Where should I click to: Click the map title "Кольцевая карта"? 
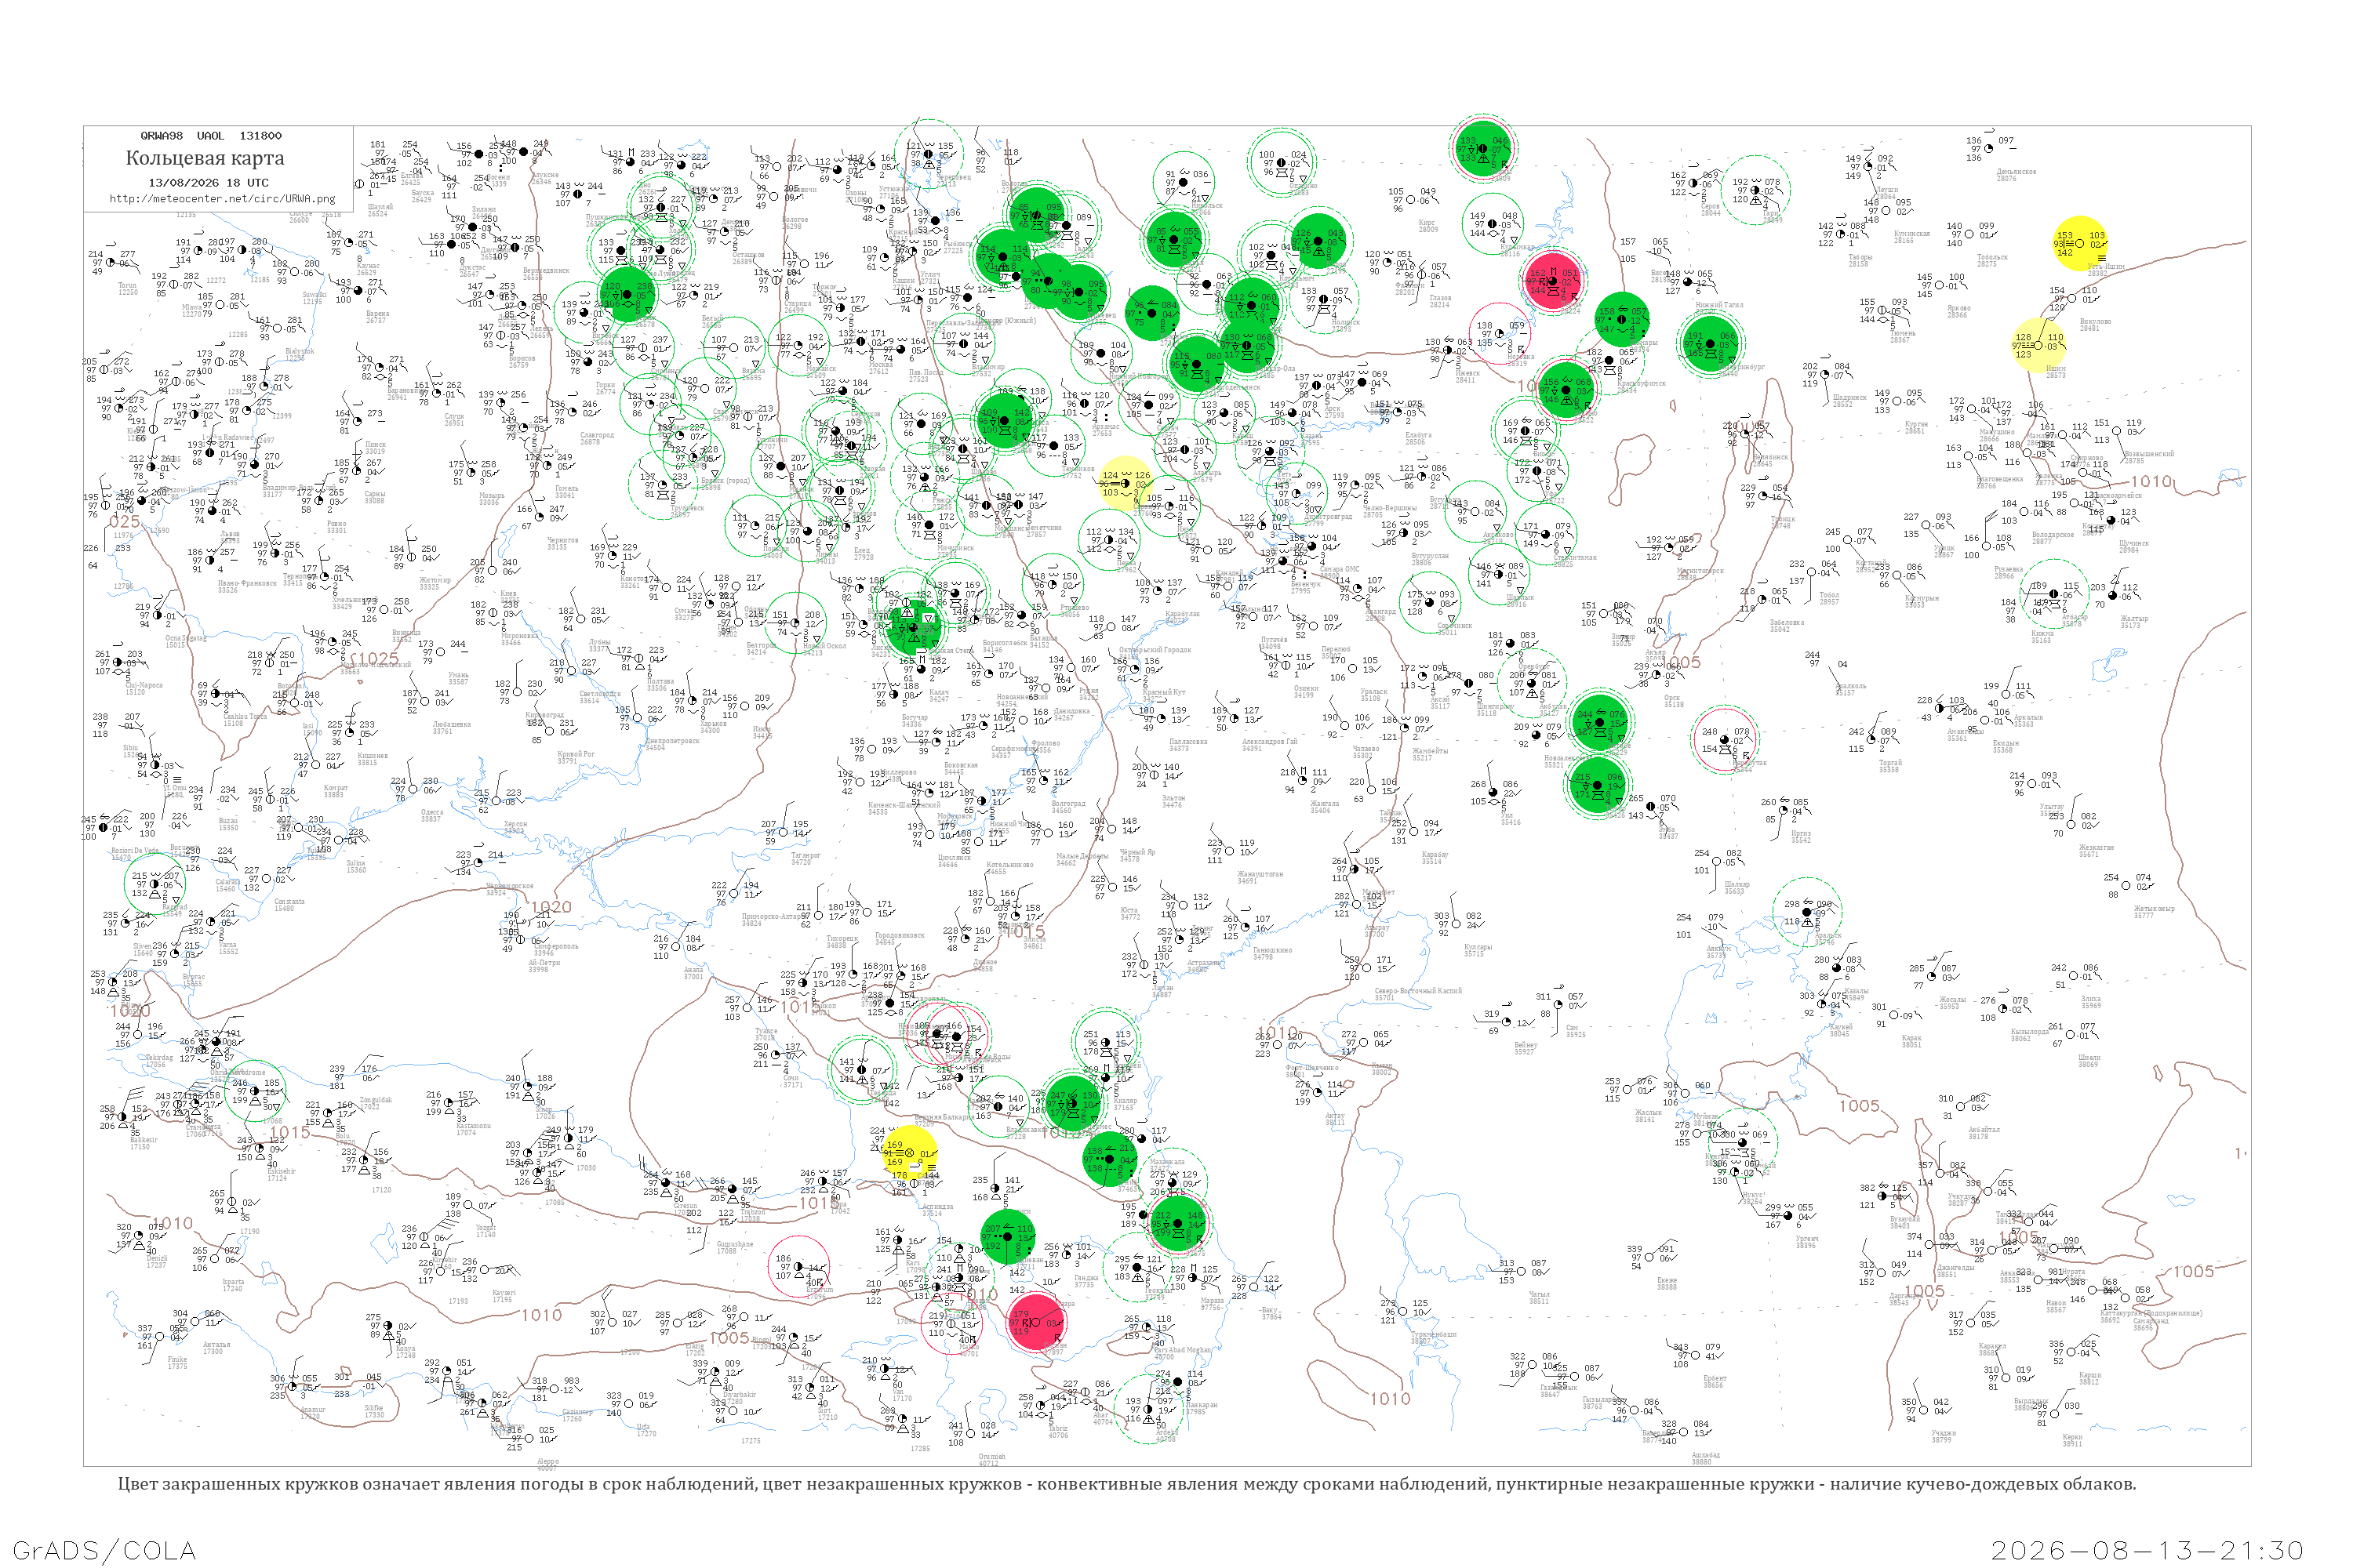pos(204,158)
